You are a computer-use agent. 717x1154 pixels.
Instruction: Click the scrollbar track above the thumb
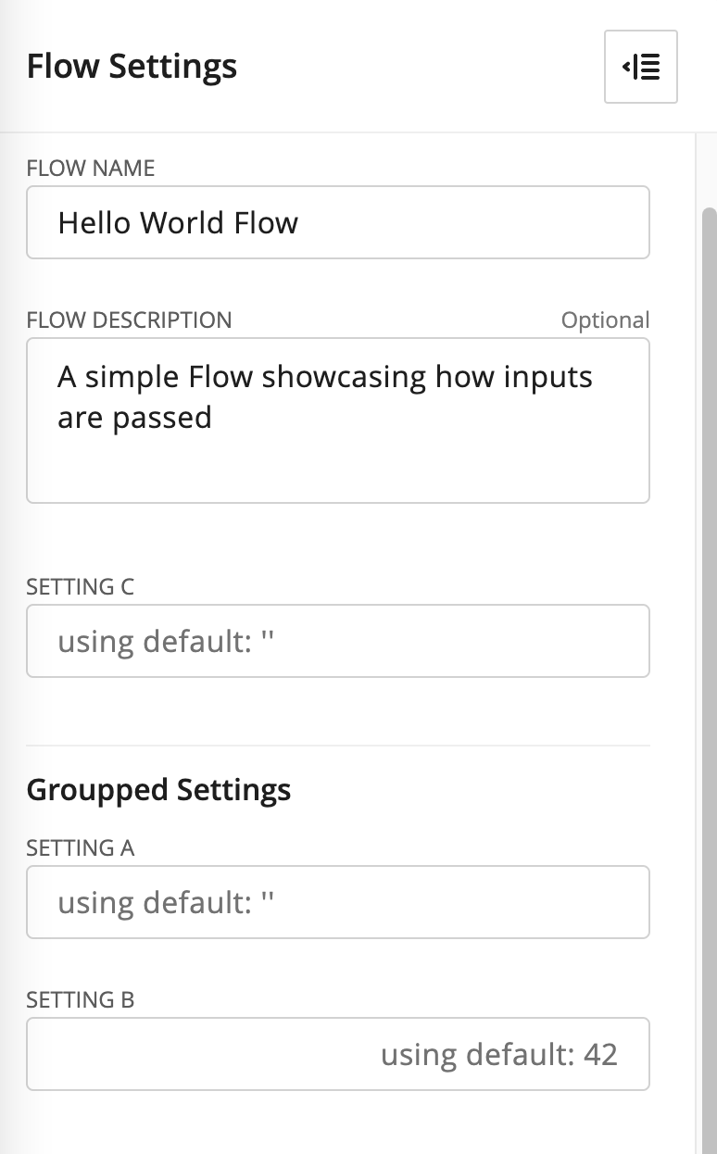pos(710,170)
